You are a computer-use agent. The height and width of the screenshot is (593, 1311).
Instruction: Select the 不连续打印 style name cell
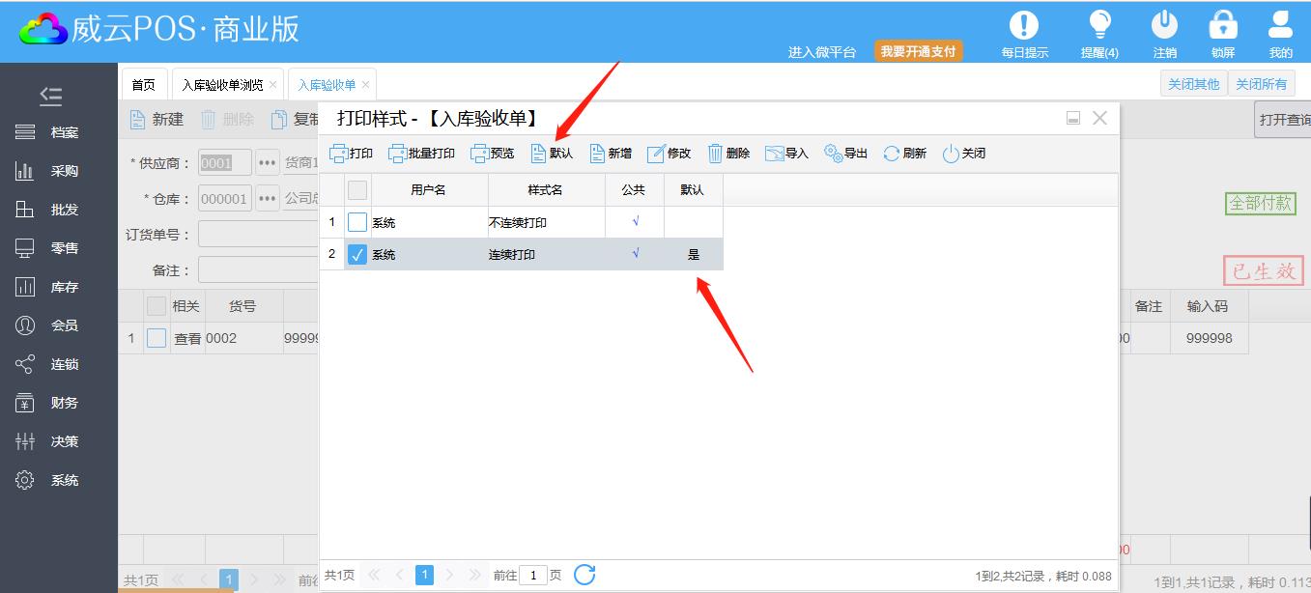(x=546, y=222)
